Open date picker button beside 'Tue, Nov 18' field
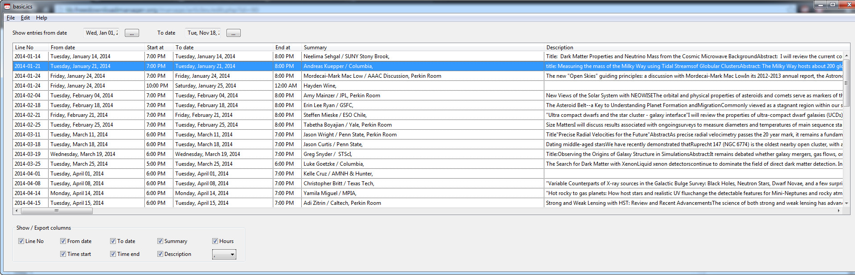Viewport: 855px width, 275px height. coord(234,33)
